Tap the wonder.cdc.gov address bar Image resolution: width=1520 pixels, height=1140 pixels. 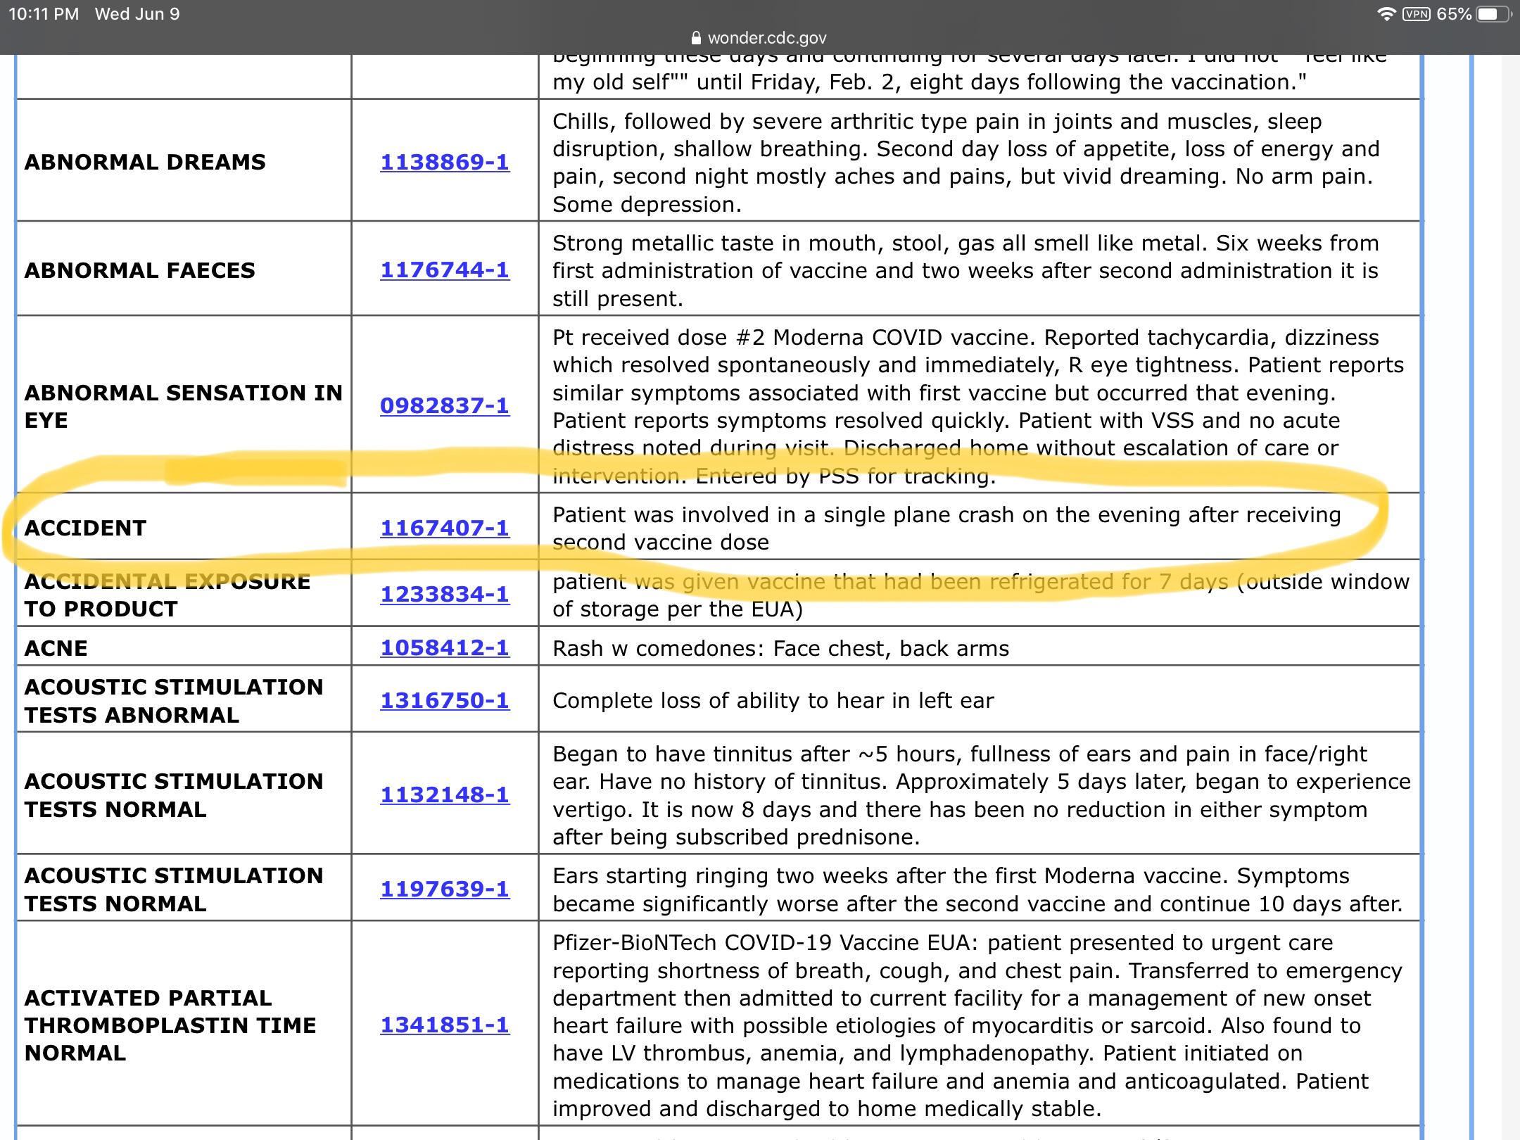coord(760,38)
